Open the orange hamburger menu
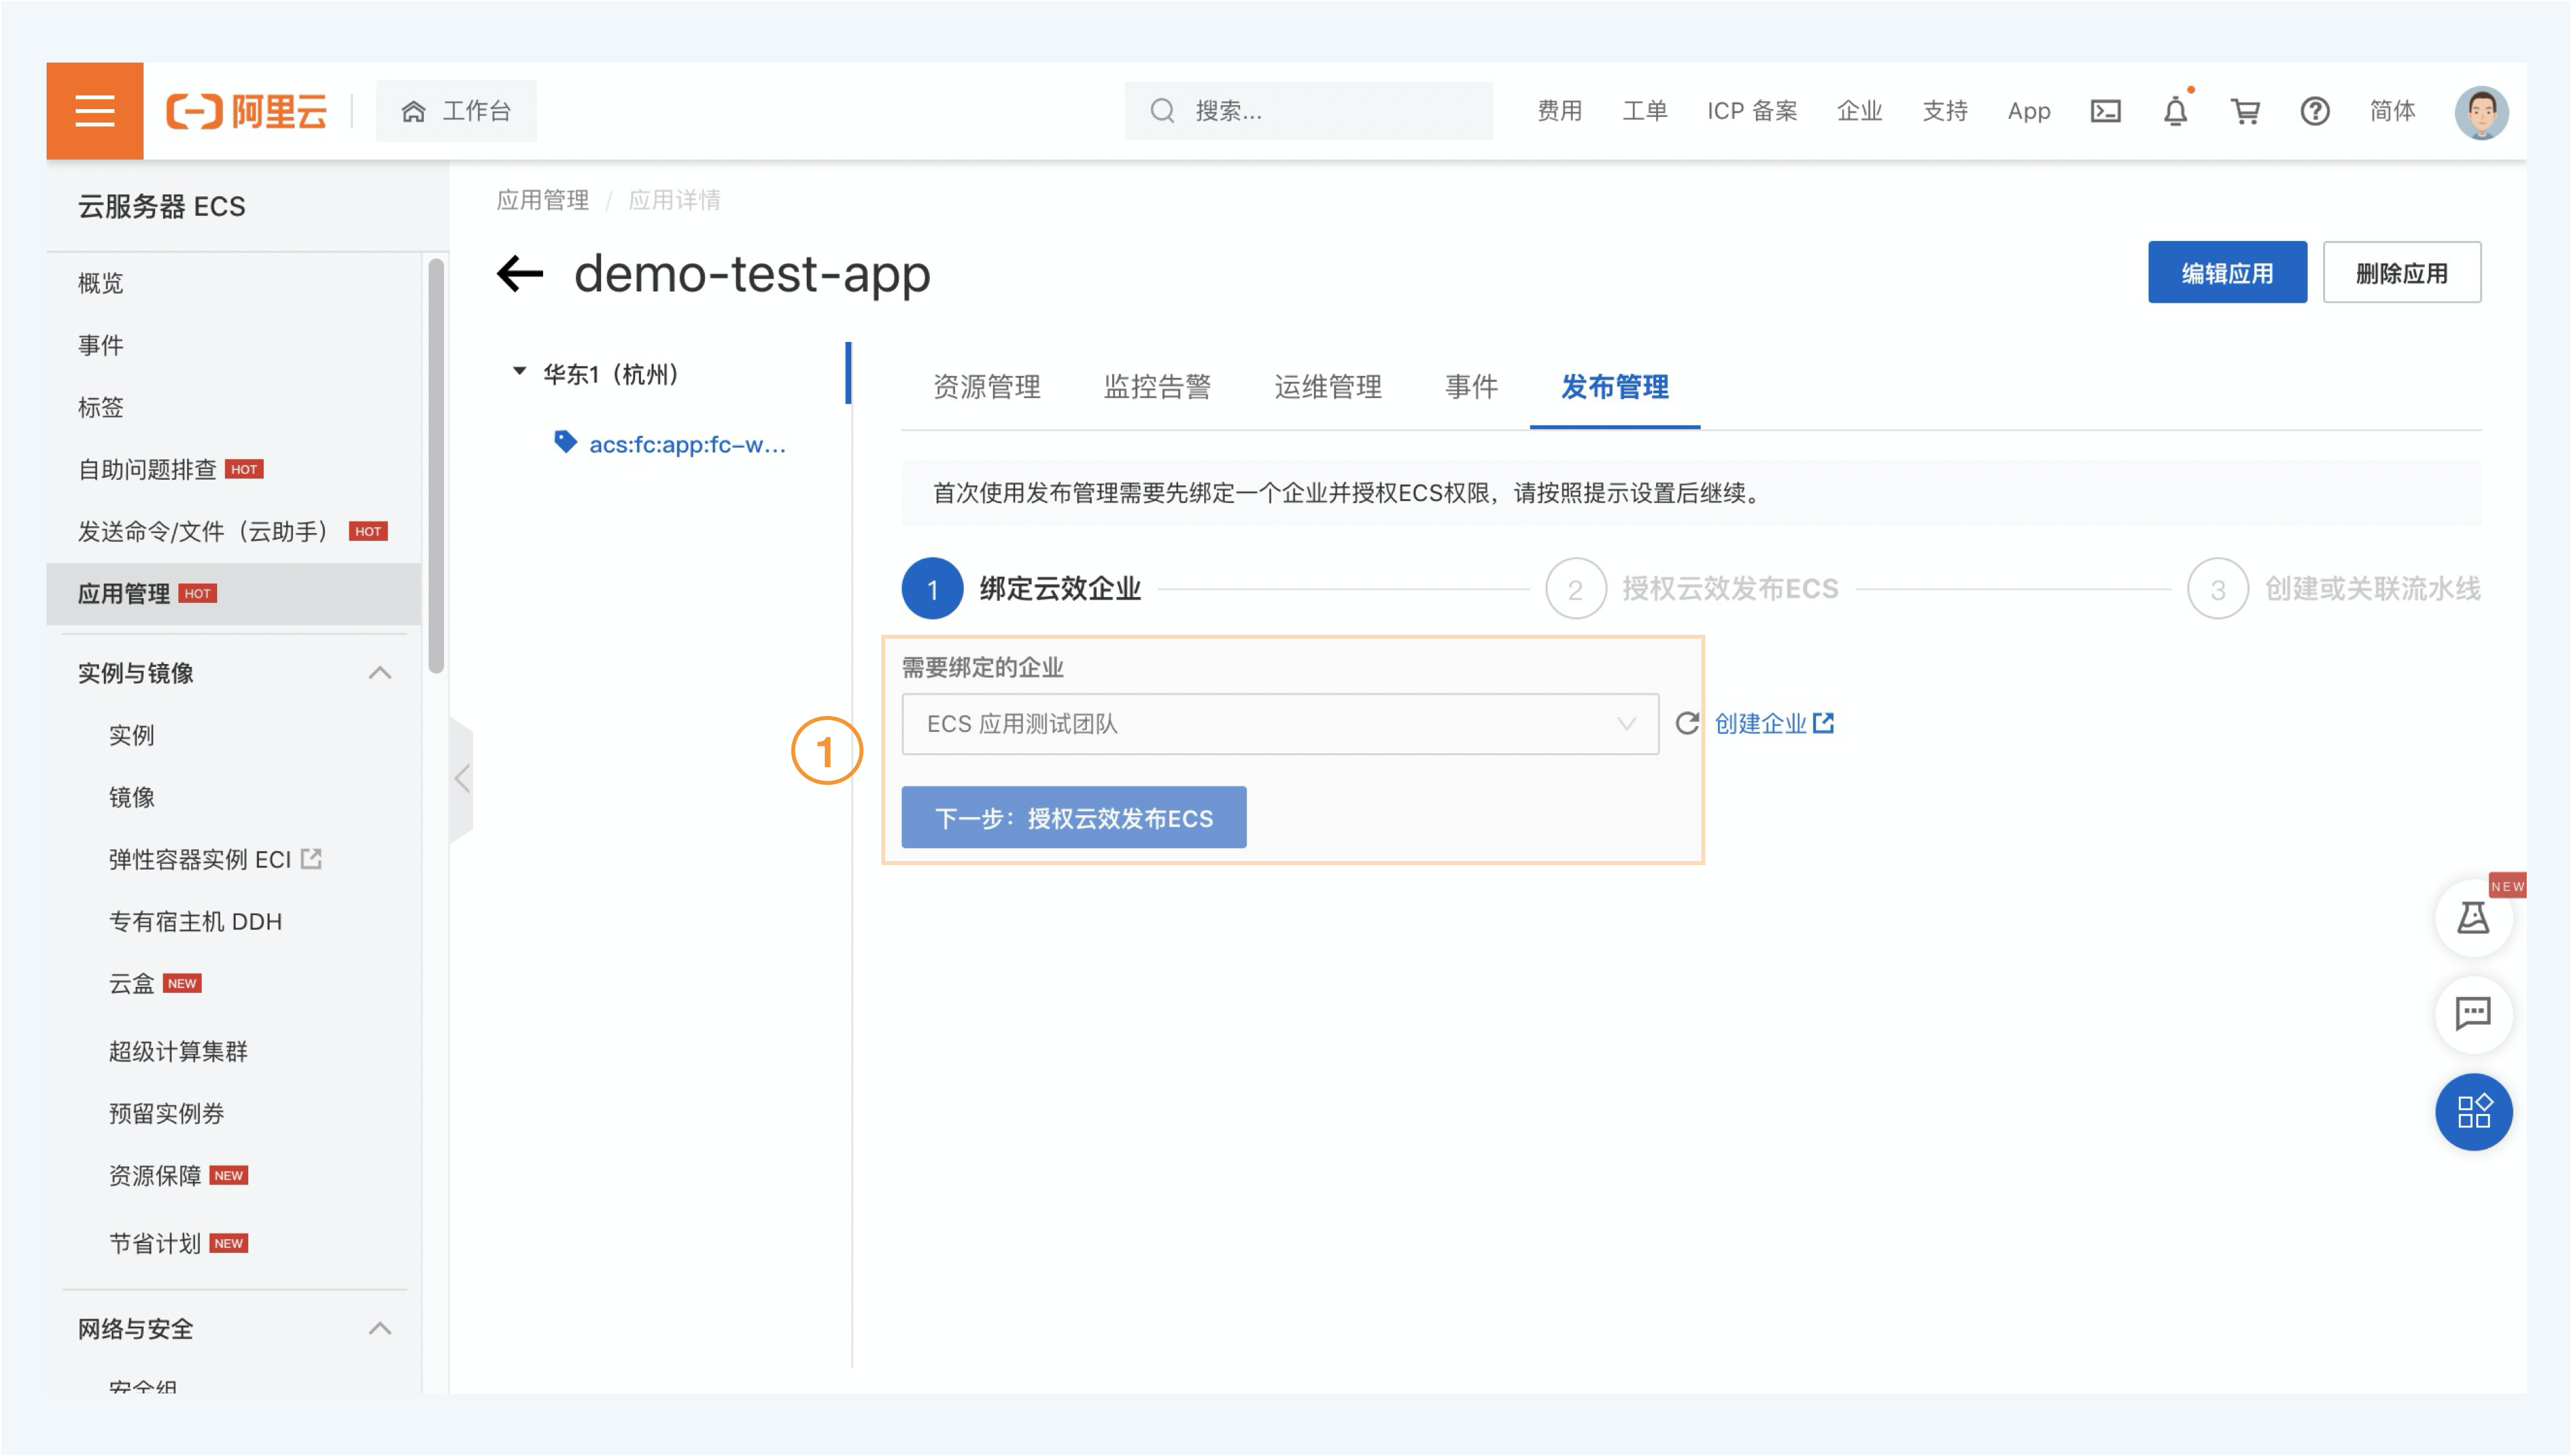2572x1456 pixels. click(95, 111)
